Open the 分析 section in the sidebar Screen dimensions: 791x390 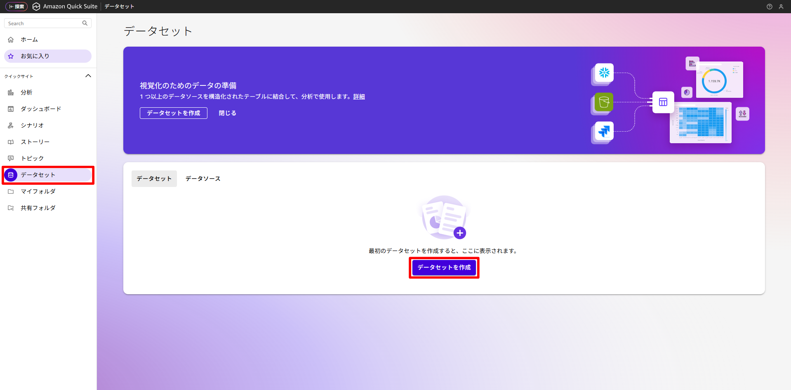26,92
